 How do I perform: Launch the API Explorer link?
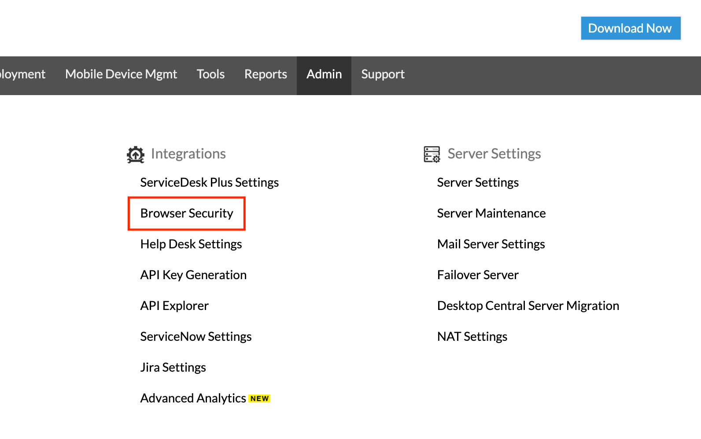pyautogui.click(x=174, y=306)
